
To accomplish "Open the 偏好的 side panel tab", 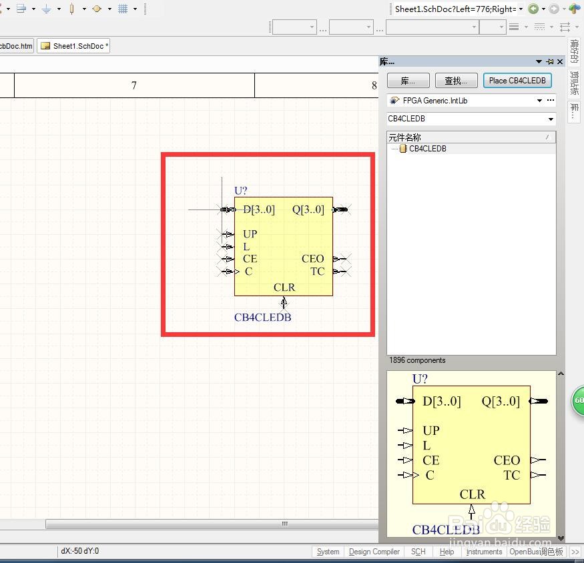I will tap(574, 51).
